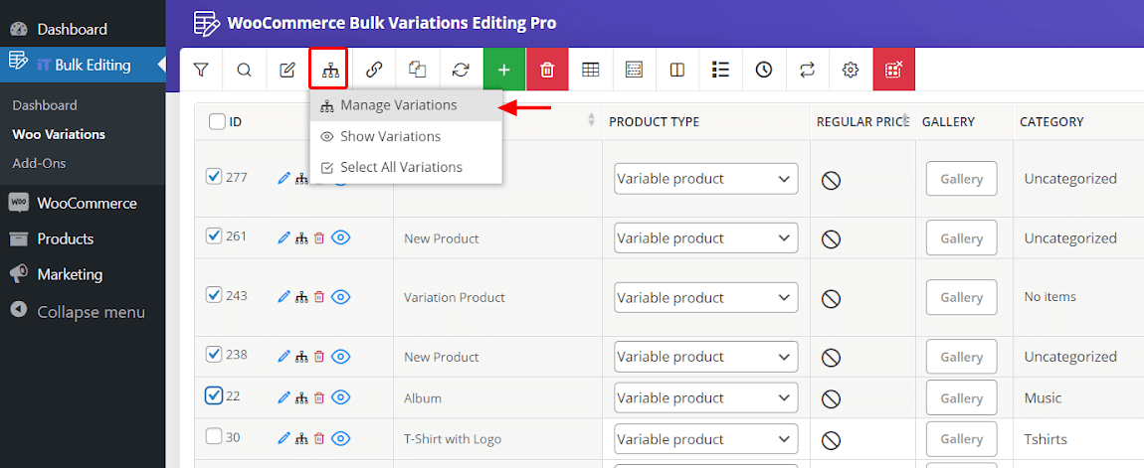The width and height of the screenshot is (1144, 468).
Task: Click the trash icon for product 30
Action: 319,439
